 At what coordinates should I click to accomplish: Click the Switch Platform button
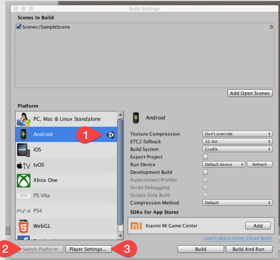(x=40, y=249)
